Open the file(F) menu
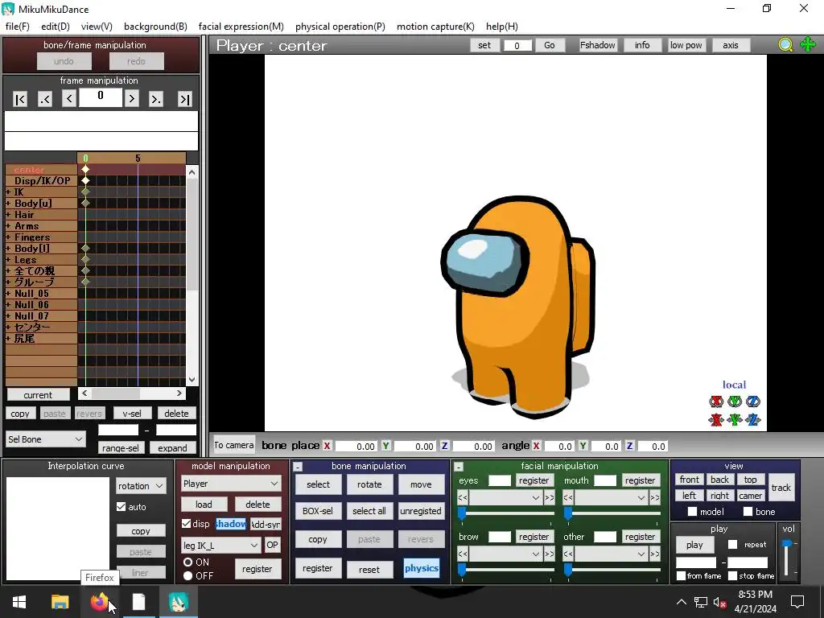This screenshot has width=824, height=618. [18, 27]
